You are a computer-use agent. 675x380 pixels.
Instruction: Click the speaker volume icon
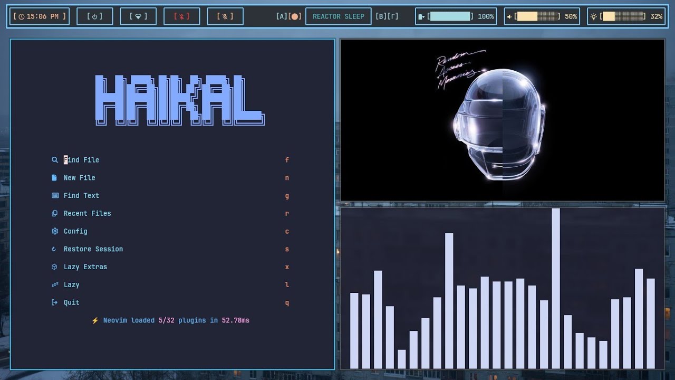[x=509, y=16]
